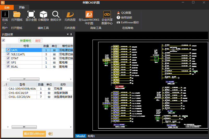Open the 文件 menu tab
The height and width of the screenshot is (139, 209).
pos(7,8)
